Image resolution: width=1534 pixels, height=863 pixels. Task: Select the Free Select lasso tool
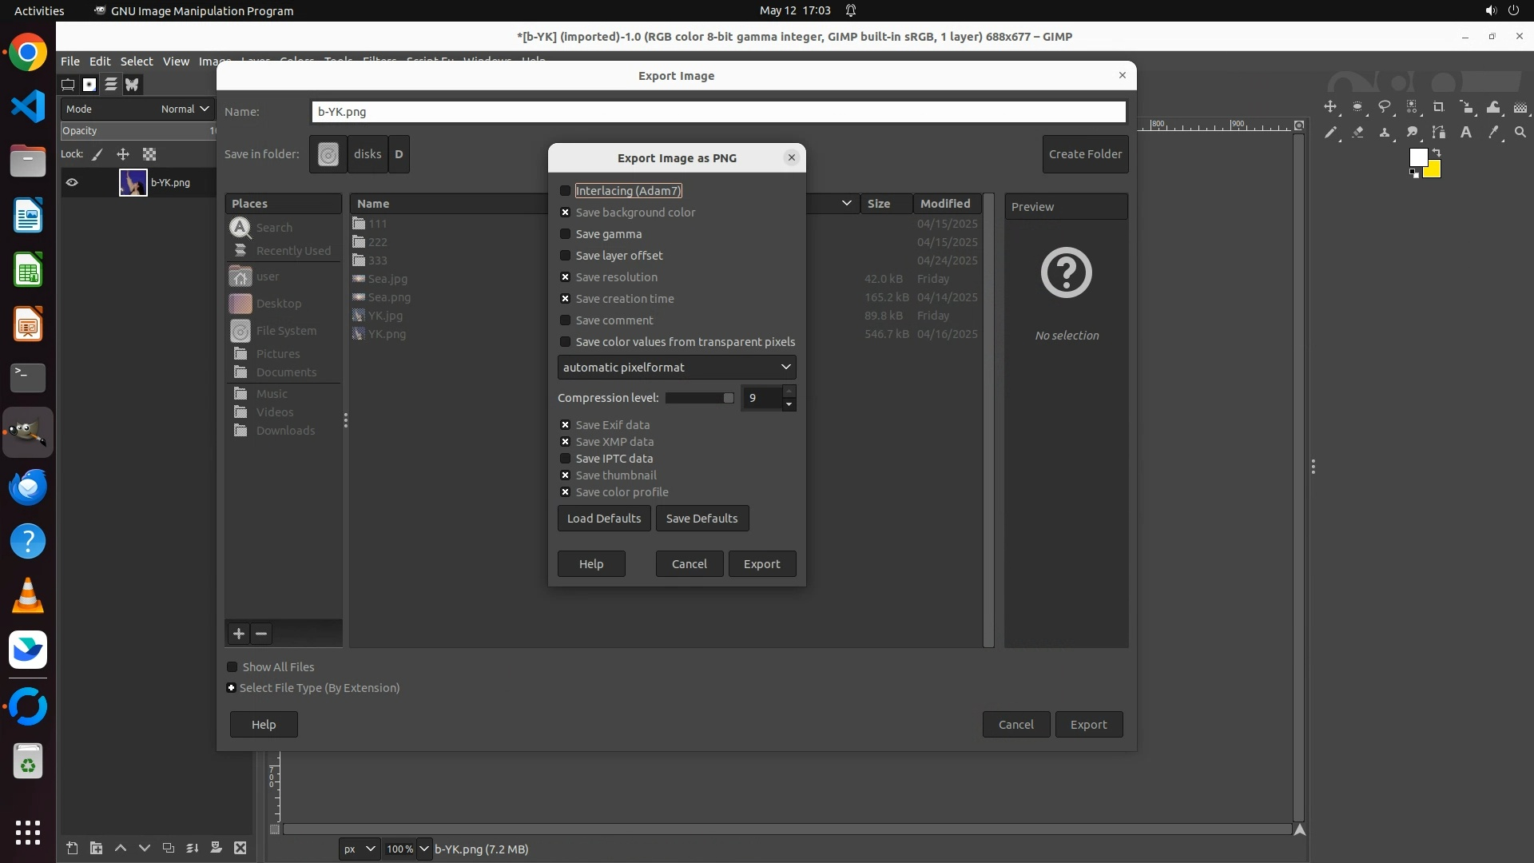coord(1385,107)
